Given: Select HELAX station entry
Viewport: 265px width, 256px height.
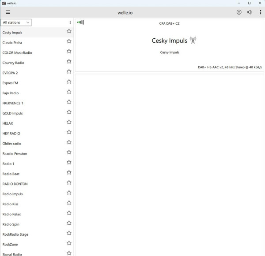Looking at the screenshot, I should click(x=37, y=123).
